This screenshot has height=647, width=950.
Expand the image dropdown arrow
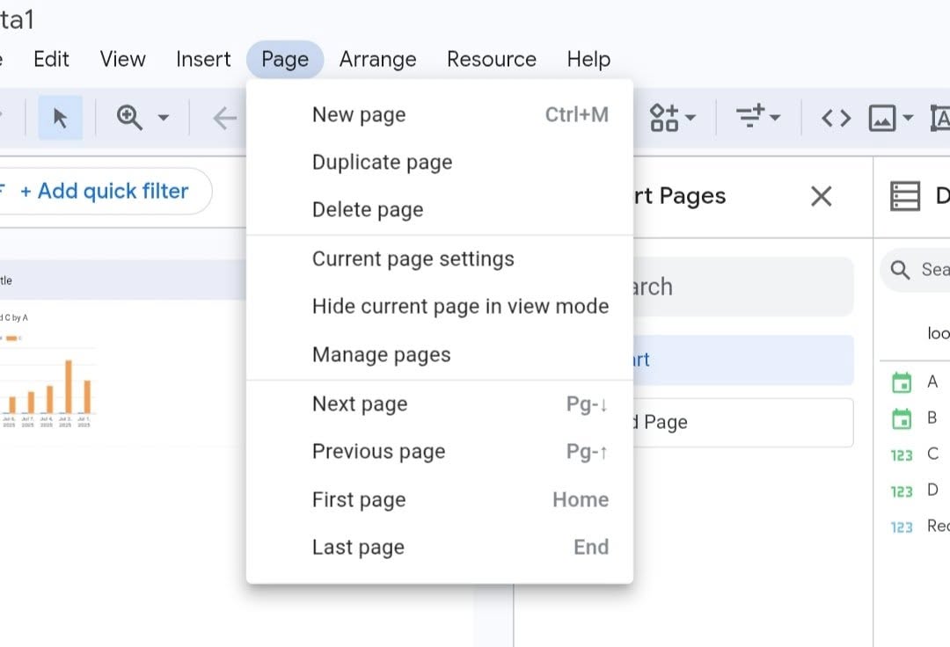[908, 118]
